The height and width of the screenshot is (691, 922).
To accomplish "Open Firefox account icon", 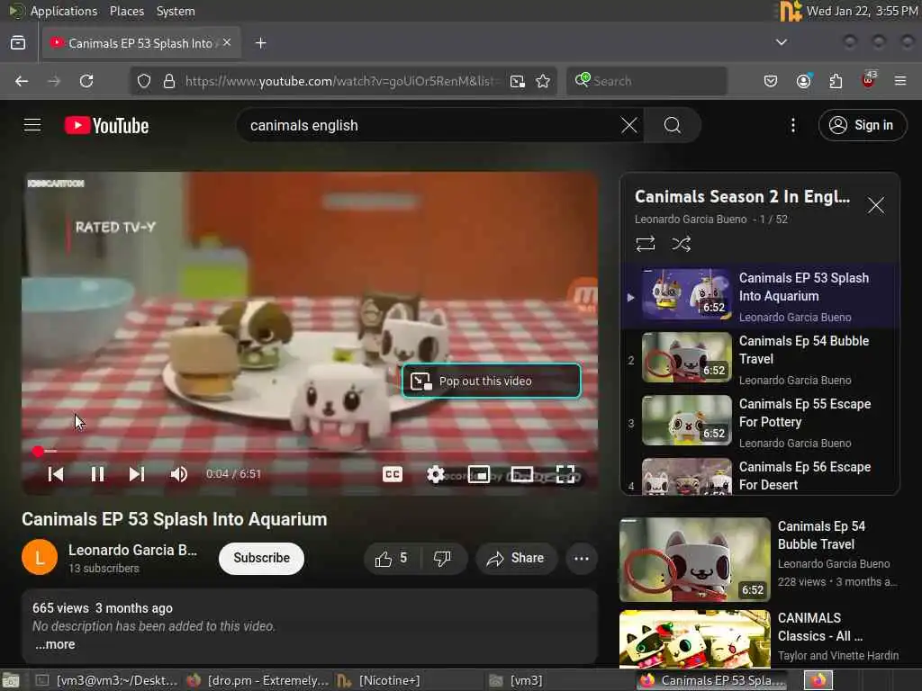I will [x=803, y=81].
